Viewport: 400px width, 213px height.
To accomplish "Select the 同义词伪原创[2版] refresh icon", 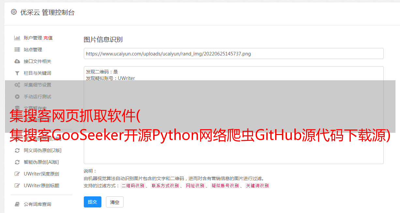I will (x=17, y=150).
